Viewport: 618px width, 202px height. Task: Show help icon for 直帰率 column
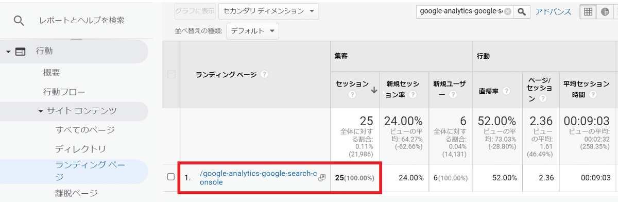(x=507, y=91)
